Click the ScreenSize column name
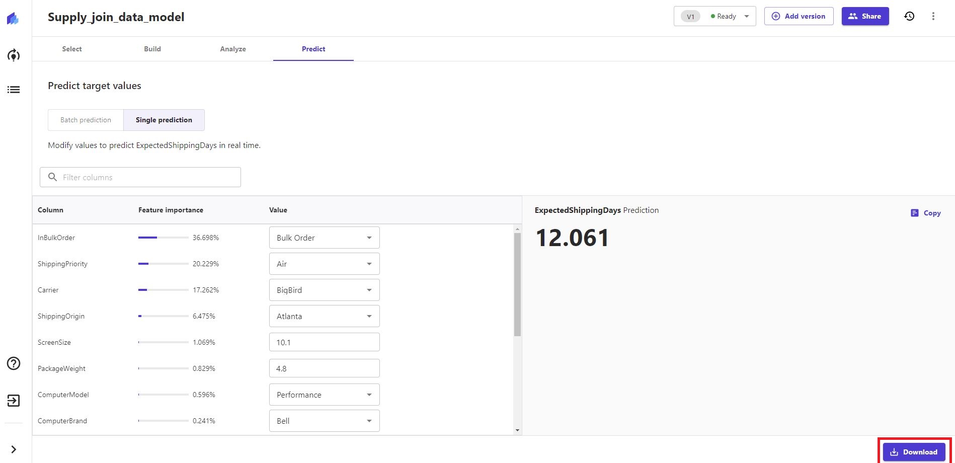The image size is (955, 463). point(54,342)
